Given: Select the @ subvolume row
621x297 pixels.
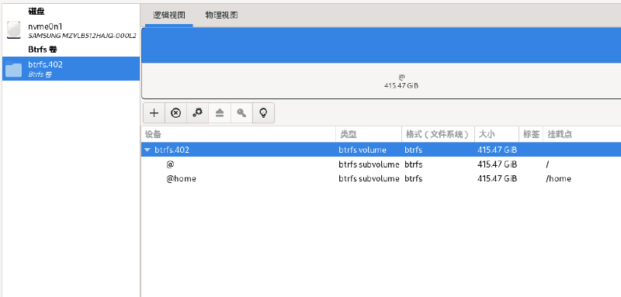Looking at the screenshot, I should point(381,164).
